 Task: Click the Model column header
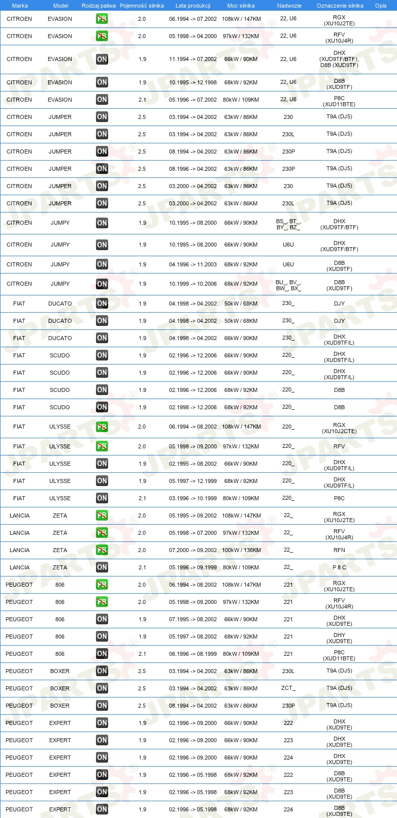(61, 6)
